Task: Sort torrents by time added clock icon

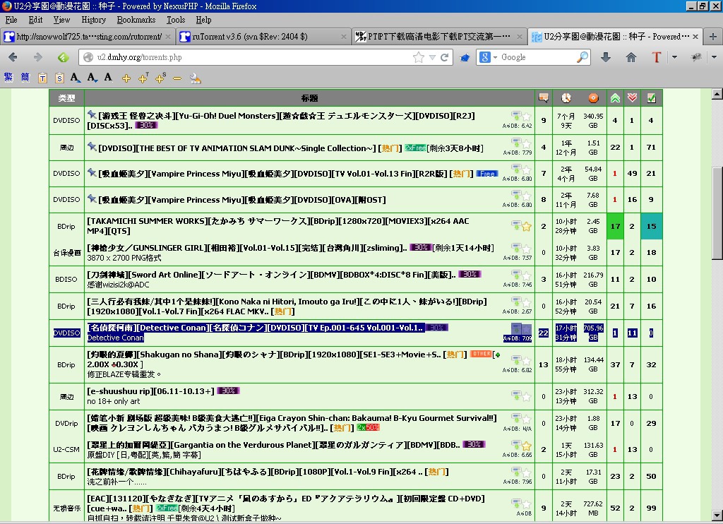Action: coord(566,98)
